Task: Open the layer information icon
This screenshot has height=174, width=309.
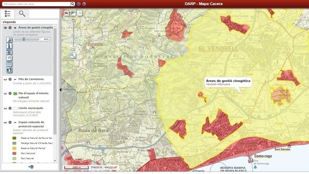Action: (9, 46)
